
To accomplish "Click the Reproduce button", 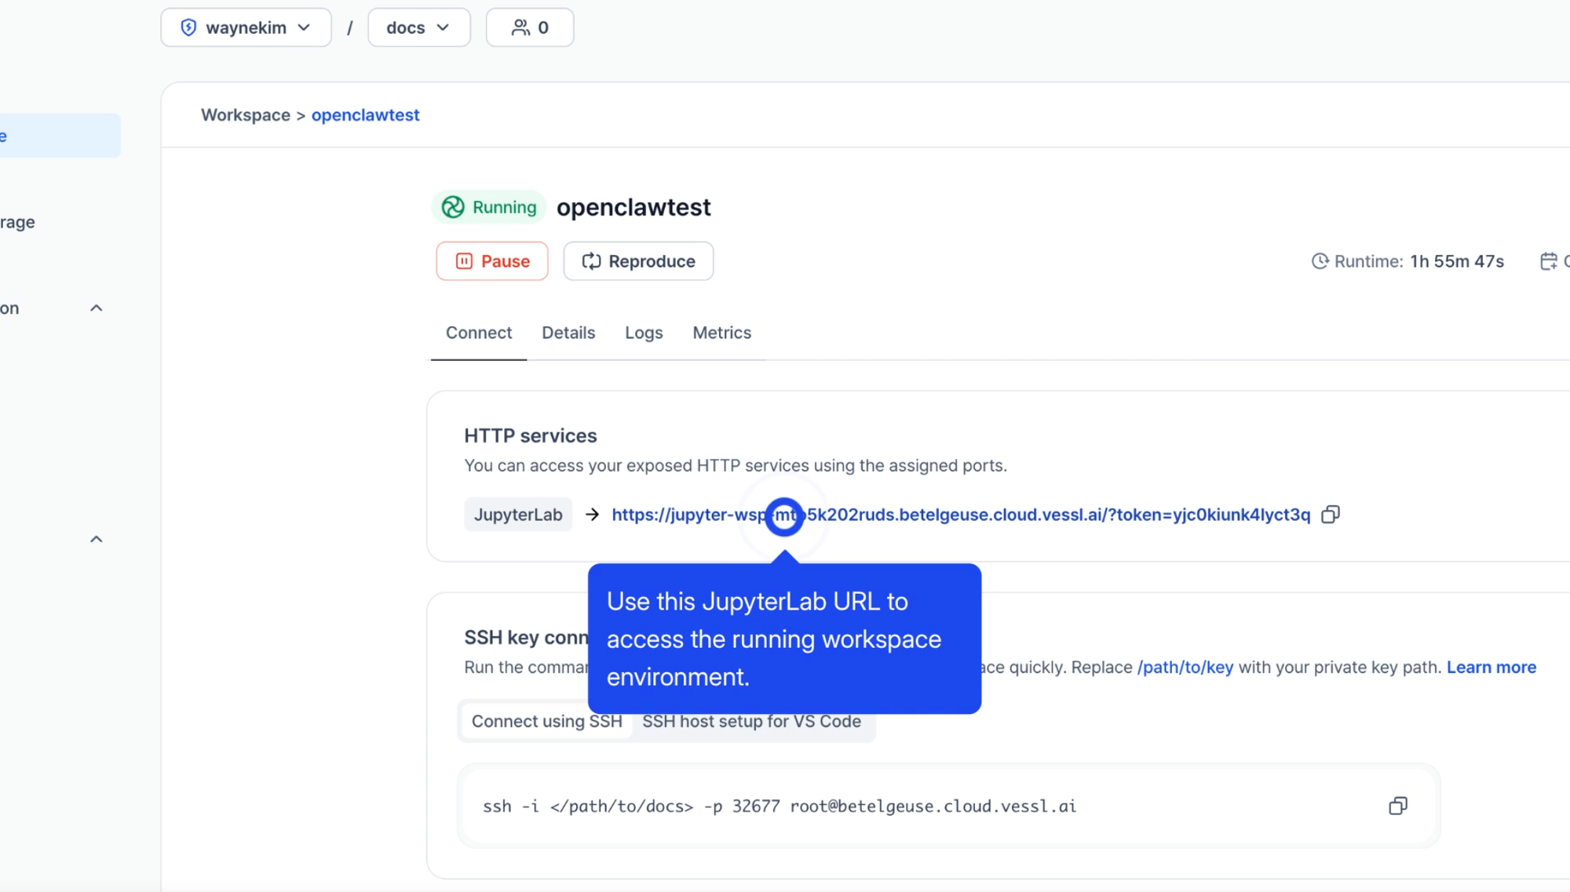I will [x=638, y=261].
